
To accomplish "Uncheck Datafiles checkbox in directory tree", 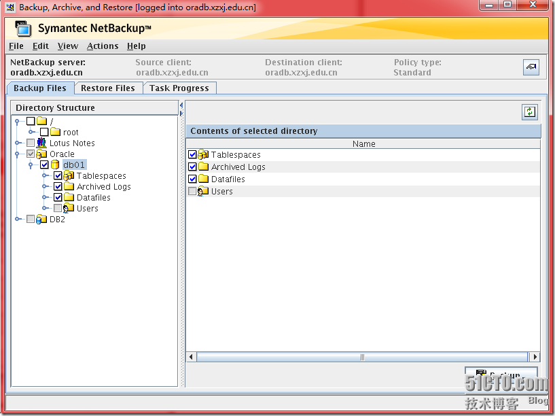I will (58, 197).
